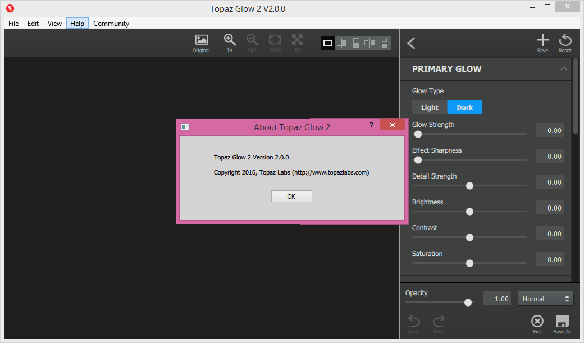Open the Edit menu
Image resolution: width=584 pixels, height=343 pixels.
[33, 23]
